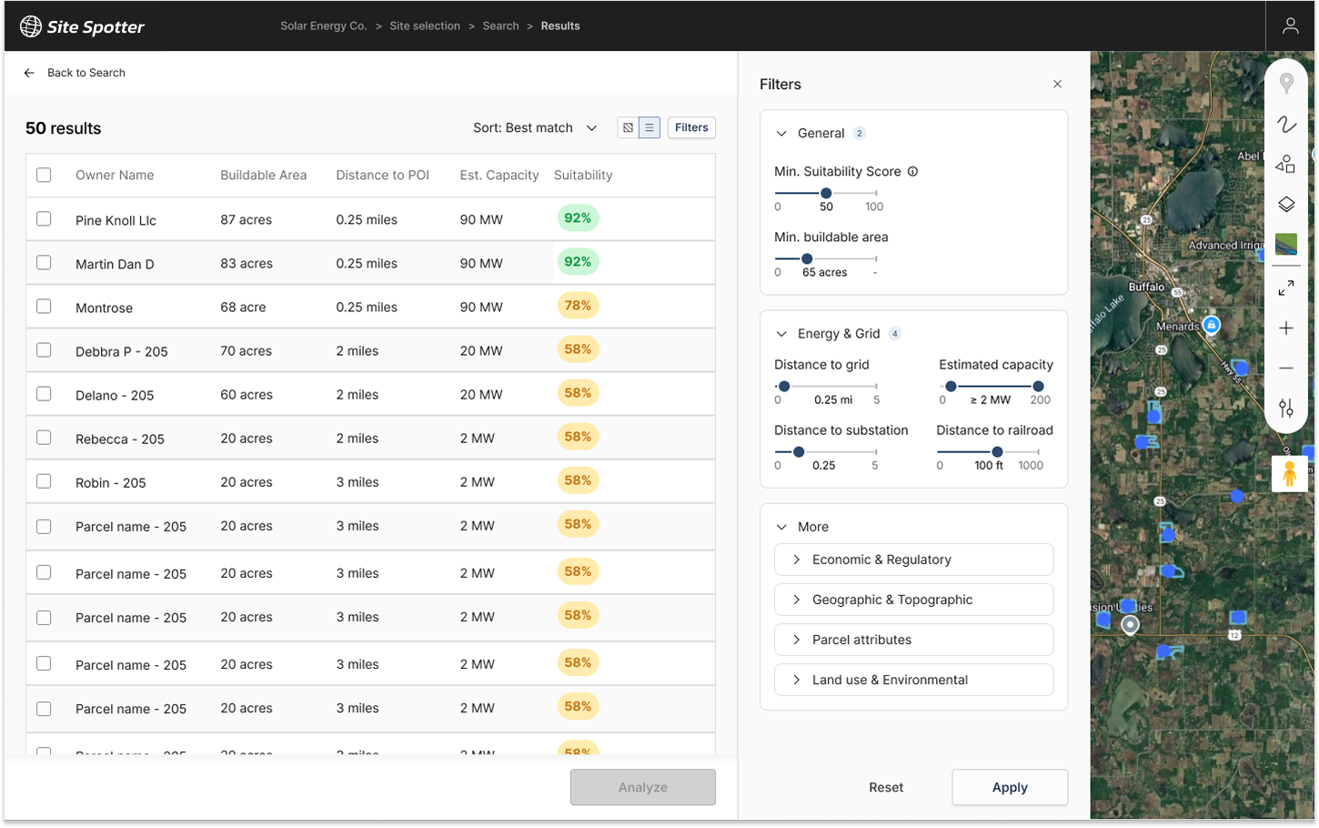The height and width of the screenshot is (828, 1319).
Task: Close the Filters panel
Action: [x=1057, y=84]
